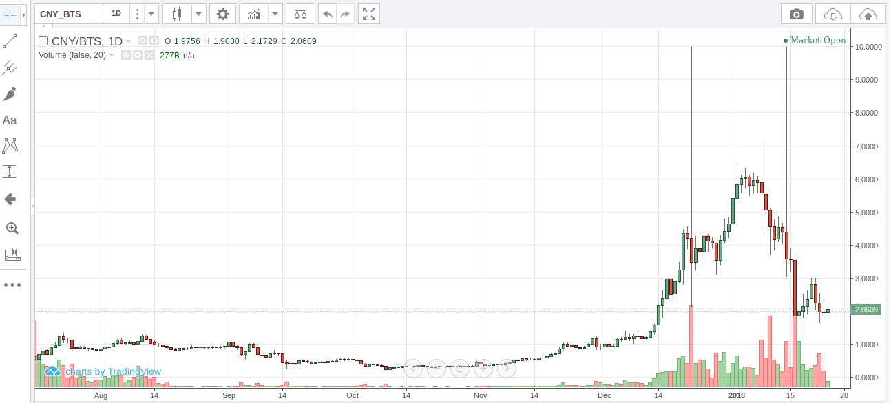The width and height of the screenshot is (891, 403).
Task: Click the Sep label on time axis
Action: (x=229, y=395)
